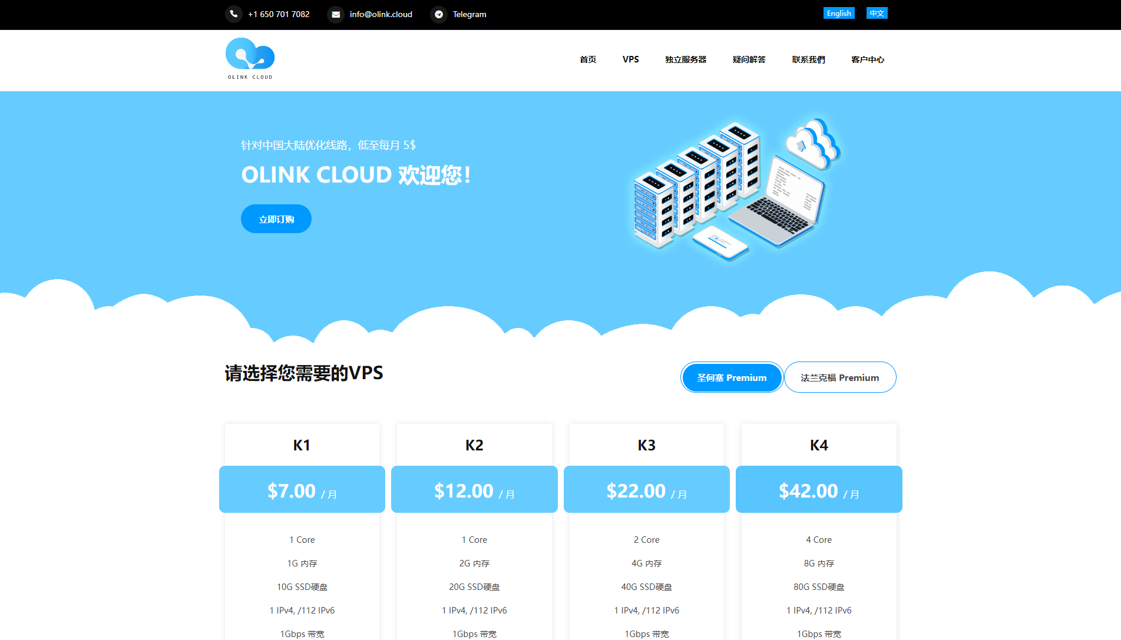Select the K1 $7.00 plan price banner

coord(302,489)
